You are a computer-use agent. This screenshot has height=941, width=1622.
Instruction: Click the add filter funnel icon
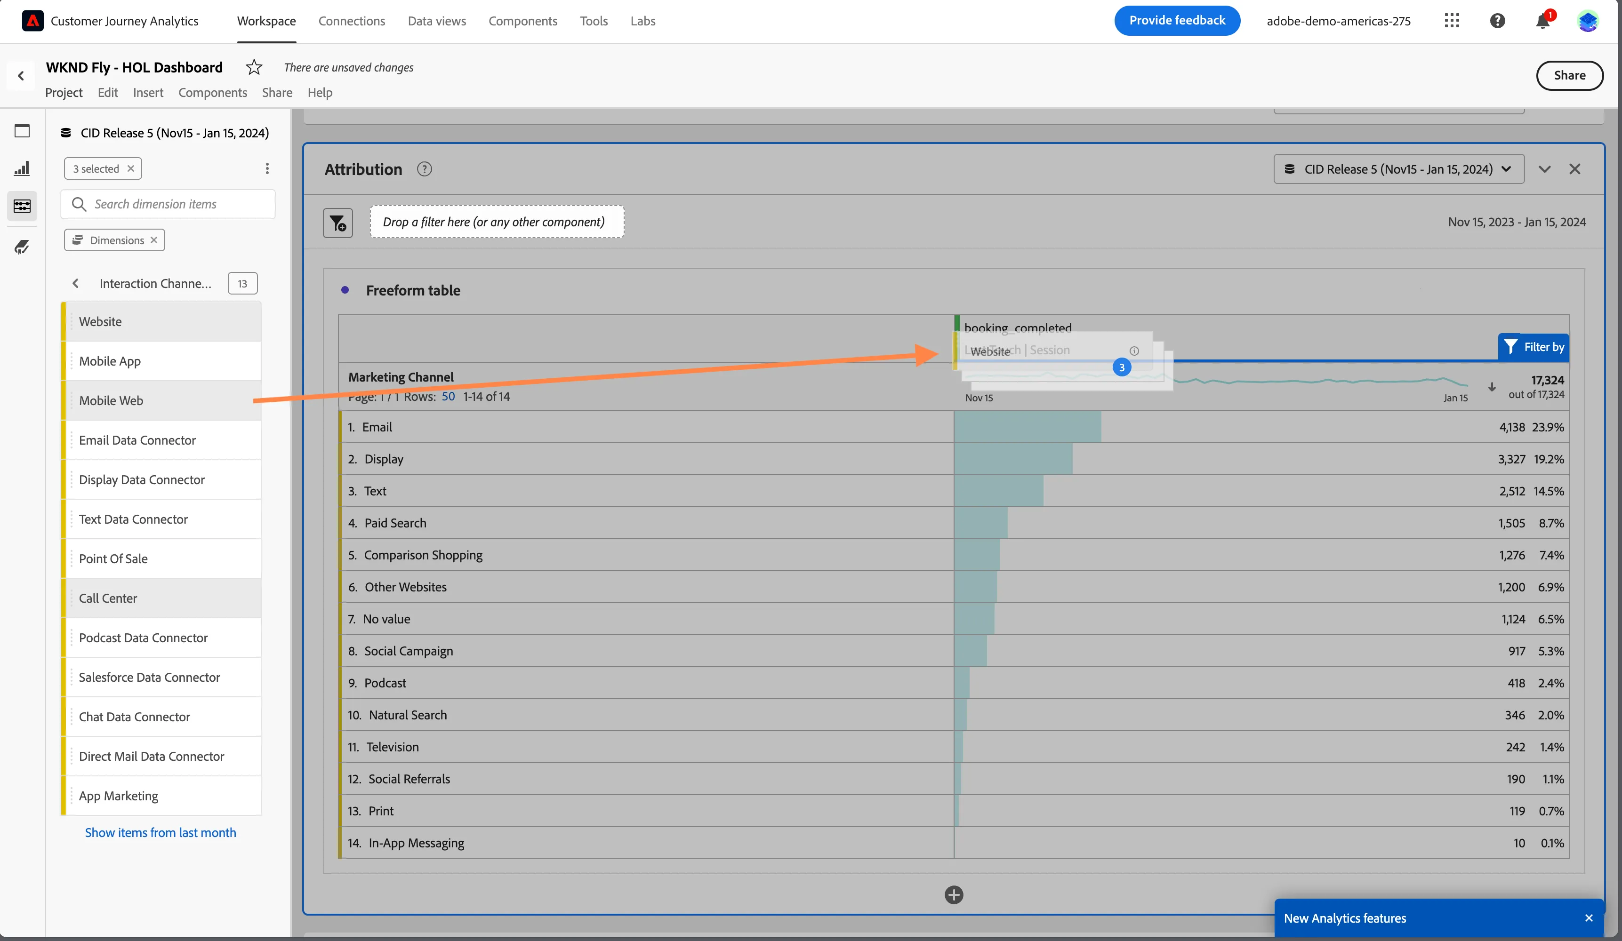(x=338, y=223)
